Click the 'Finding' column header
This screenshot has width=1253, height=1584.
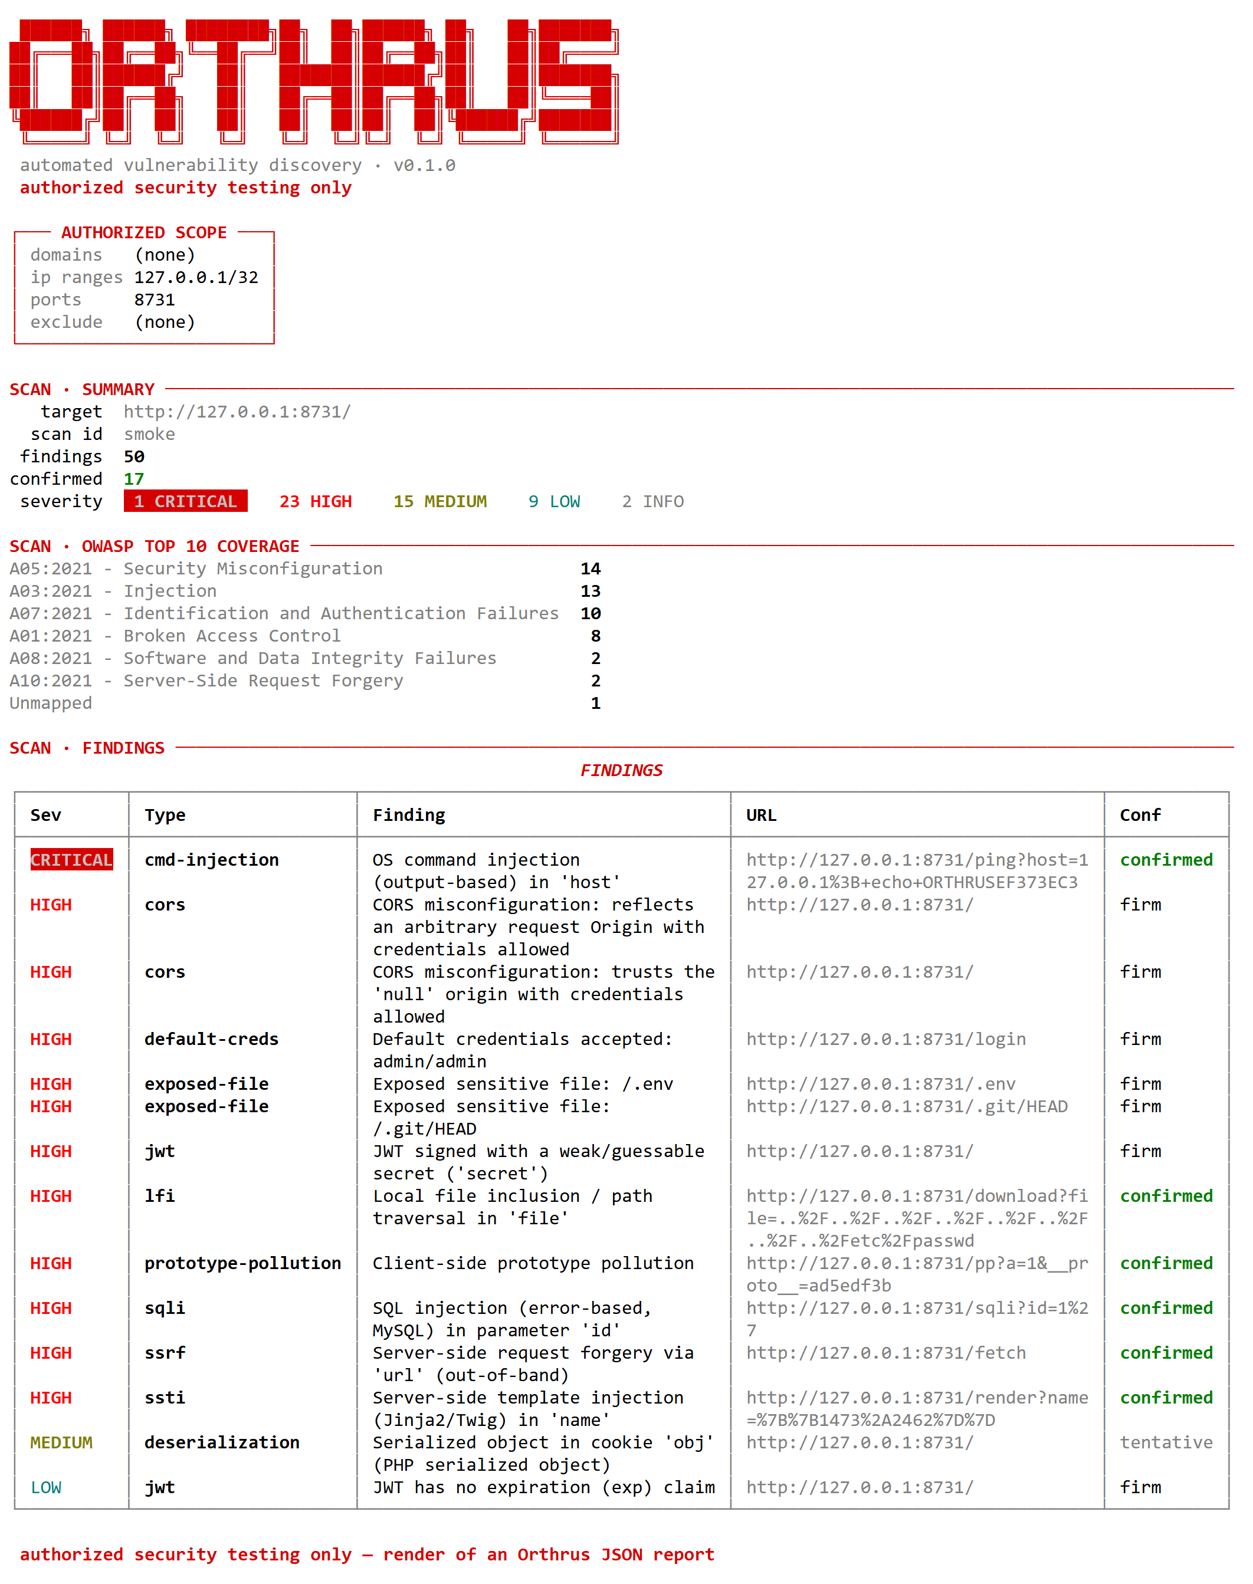point(409,815)
